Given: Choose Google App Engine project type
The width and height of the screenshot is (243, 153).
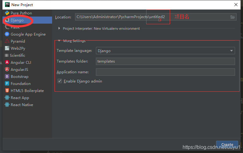Looking at the screenshot, I should tap(28, 34).
